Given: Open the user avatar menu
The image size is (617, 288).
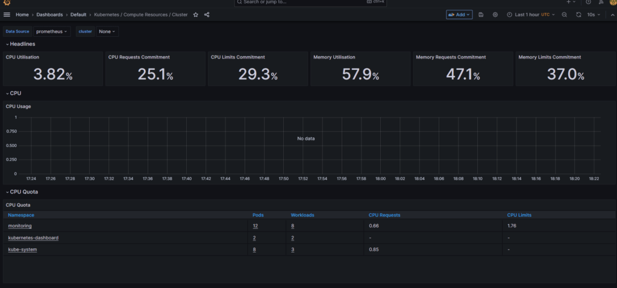Looking at the screenshot, I should coord(613,2).
